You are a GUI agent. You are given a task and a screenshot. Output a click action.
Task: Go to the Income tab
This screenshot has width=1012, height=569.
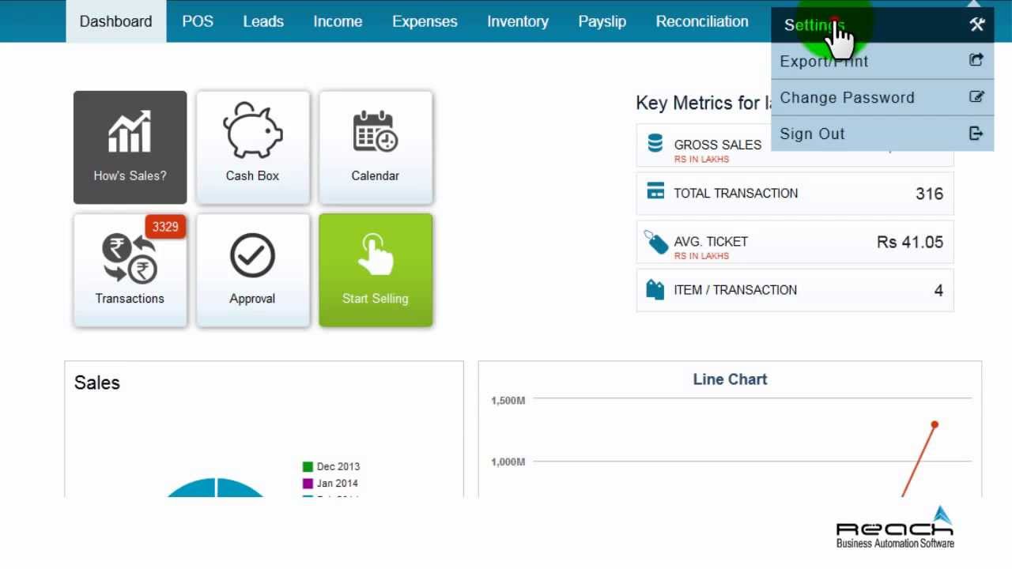pyautogui.click(x=338, y=21)
